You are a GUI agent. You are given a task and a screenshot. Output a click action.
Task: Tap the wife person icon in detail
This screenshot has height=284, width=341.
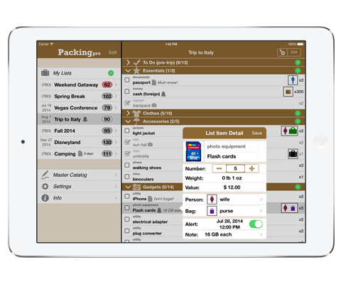pyautogui.click(x=212, y=200)
